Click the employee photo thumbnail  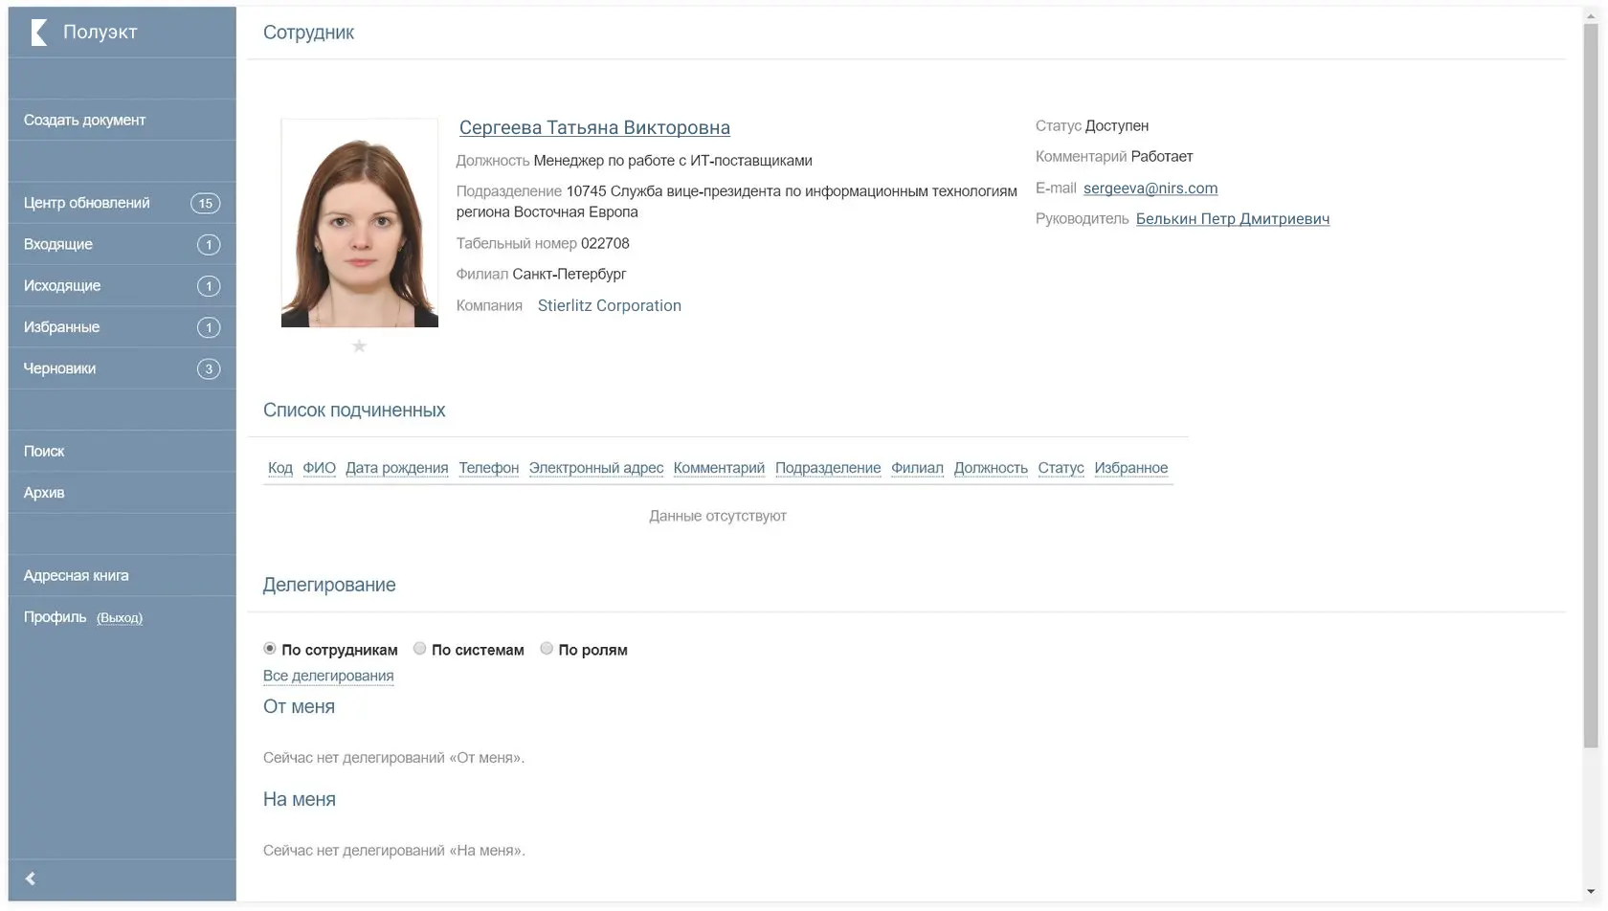tap(360, 223)
